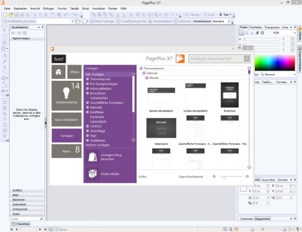Expand the Kalender category

tap(88, 107)
